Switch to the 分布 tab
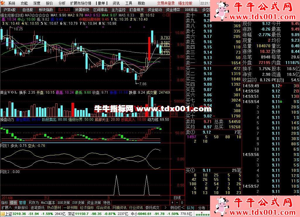This screenshot has height=217, width=300. [202, 208]
